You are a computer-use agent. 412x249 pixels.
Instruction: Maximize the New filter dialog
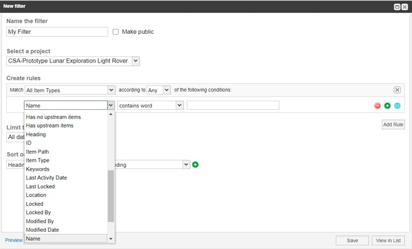[x=397, y=6]
